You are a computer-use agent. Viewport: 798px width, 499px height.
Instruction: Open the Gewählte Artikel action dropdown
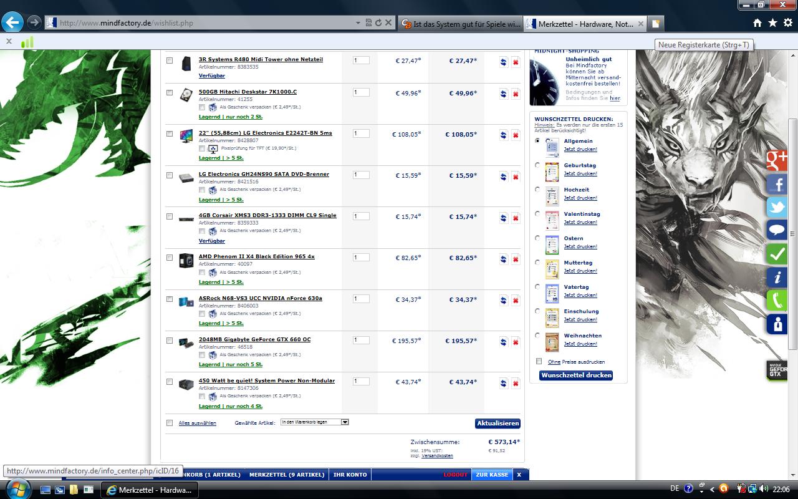tap(314, 422)
